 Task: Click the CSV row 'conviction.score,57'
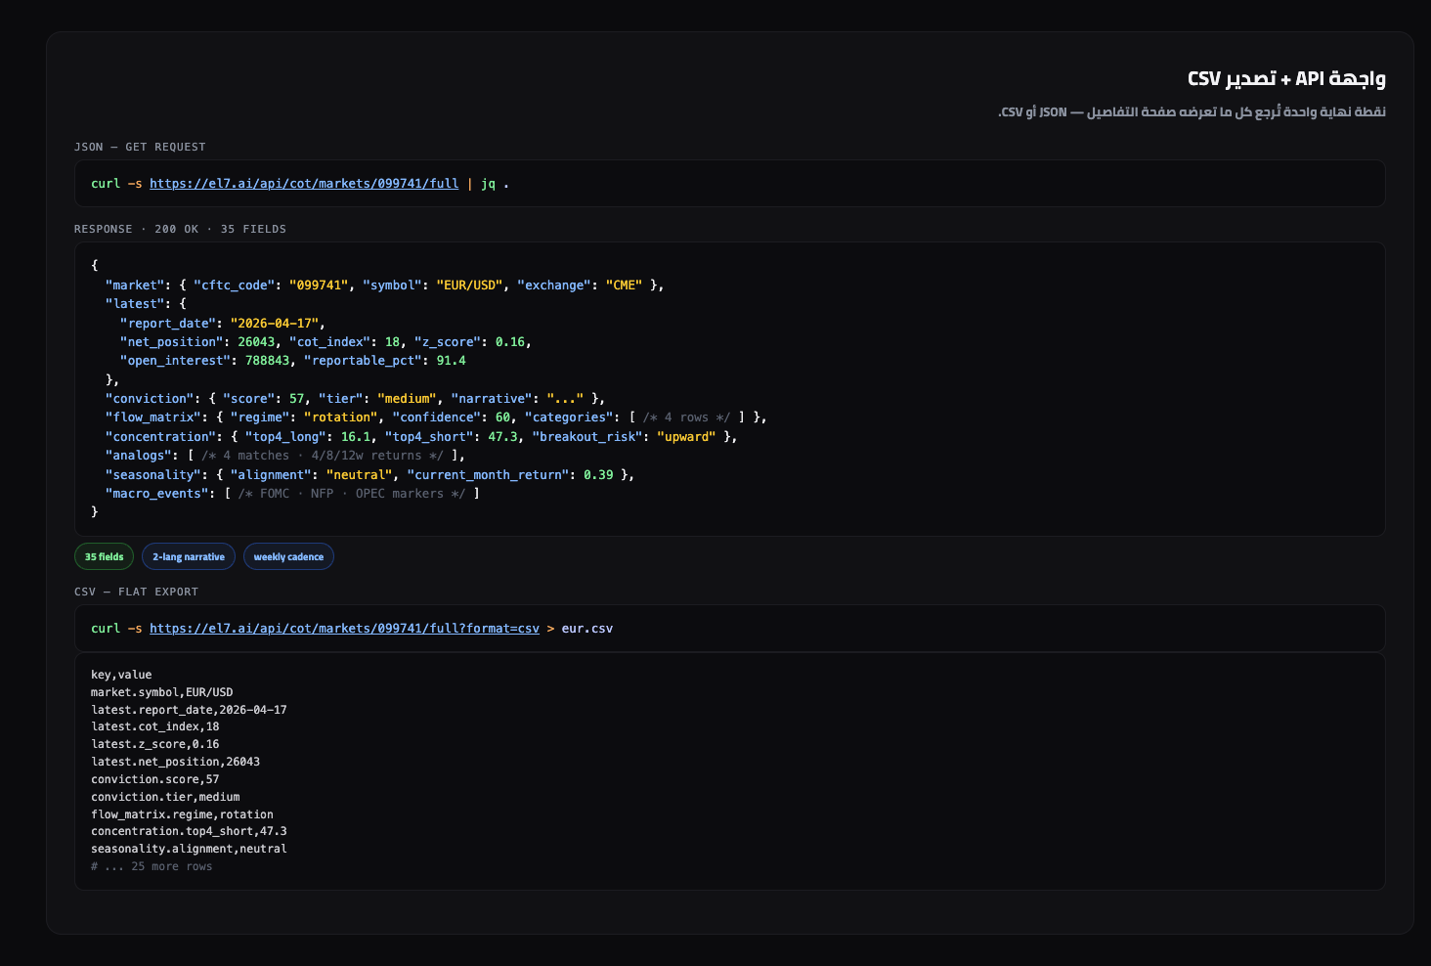(x=155, y=779)
